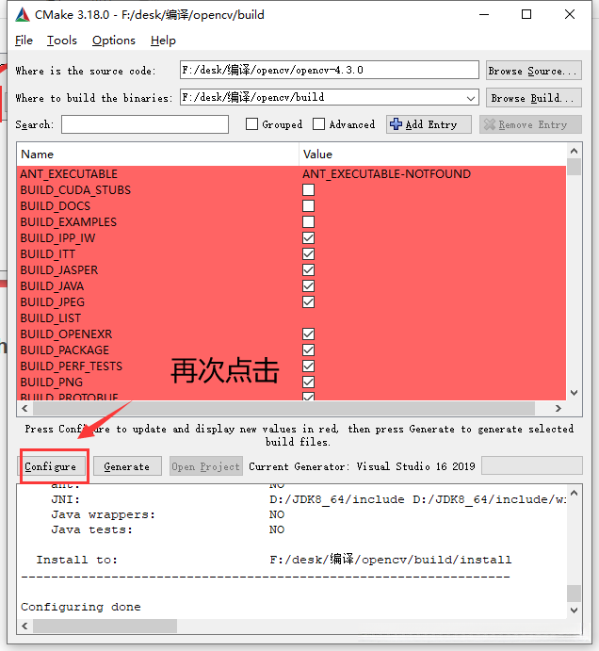Uncheck BUILD_JPEG checkbox
This screenshot has height=651, width=599.
pos(308,301)
